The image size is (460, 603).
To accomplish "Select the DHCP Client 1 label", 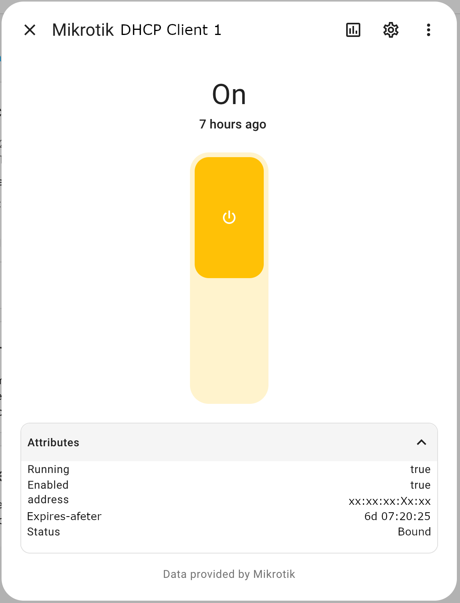I will coord(170,29).
